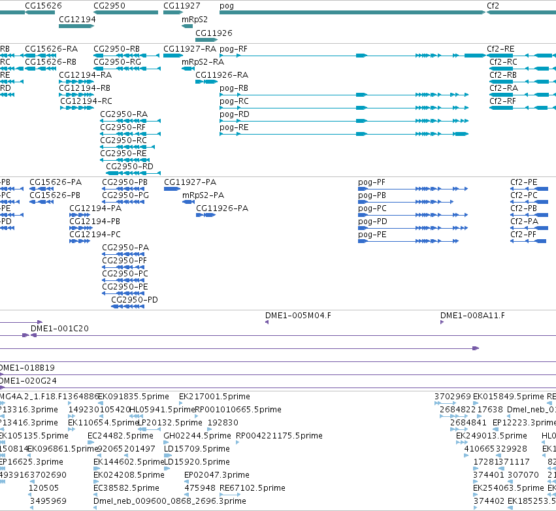Select the CG2950-RA transcript label

coord(124,114)
